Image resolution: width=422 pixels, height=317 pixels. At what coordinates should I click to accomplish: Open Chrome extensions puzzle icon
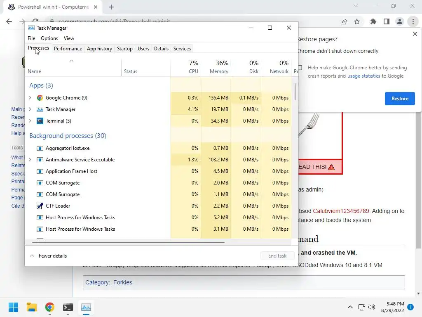coord(373,21)
